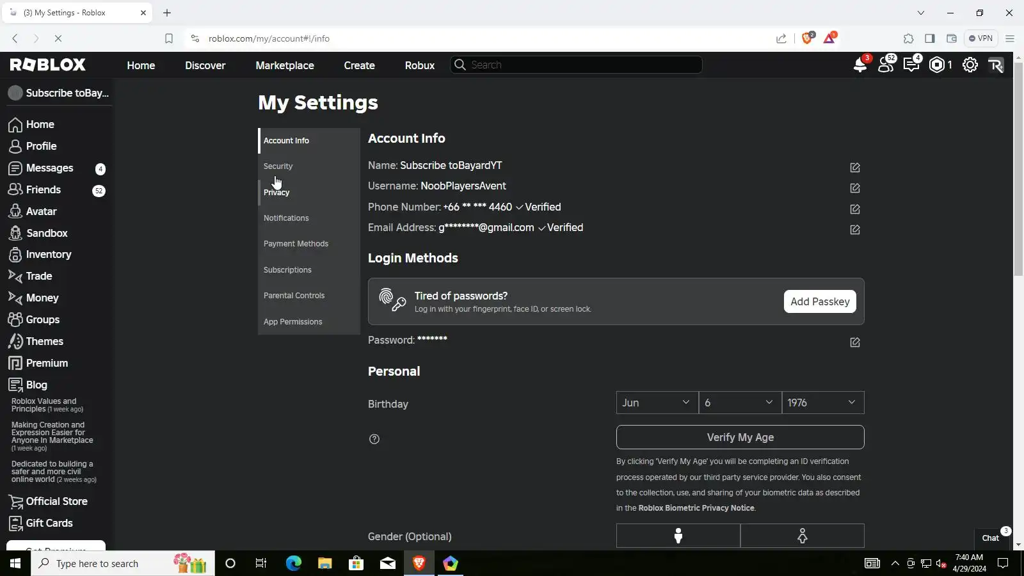Open Robux in top navigation
Image resolution: width=1024 pixels, height=576 pixels.
click(420, 65)
